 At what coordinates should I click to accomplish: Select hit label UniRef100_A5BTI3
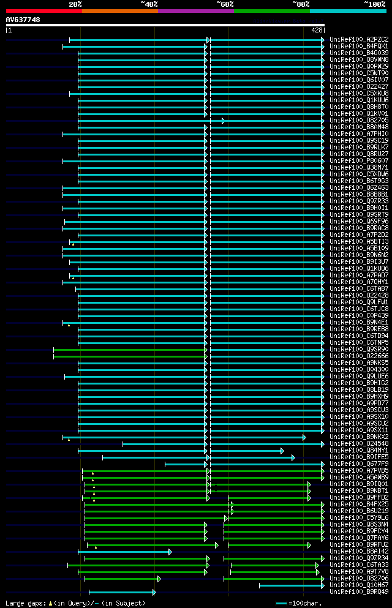[x=359, y=242]
